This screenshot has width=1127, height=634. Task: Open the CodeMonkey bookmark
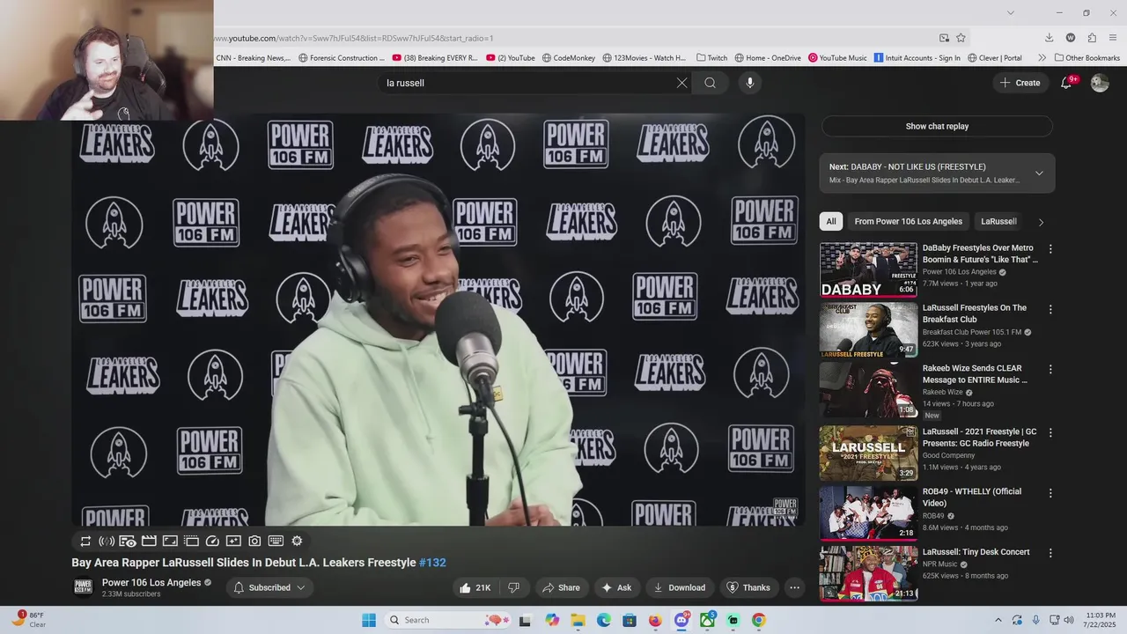click(x=569, y=58)
